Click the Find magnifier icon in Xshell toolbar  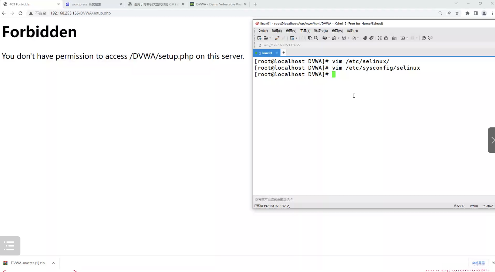(x=316, y=38)
